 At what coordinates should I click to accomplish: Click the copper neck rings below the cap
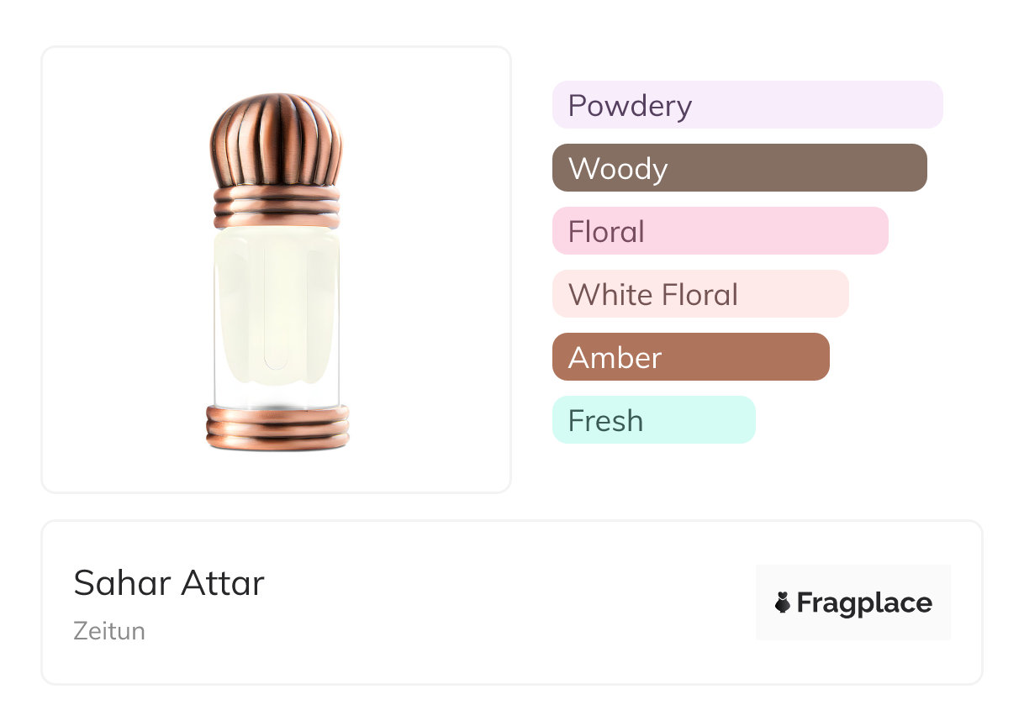coord(277,207)
